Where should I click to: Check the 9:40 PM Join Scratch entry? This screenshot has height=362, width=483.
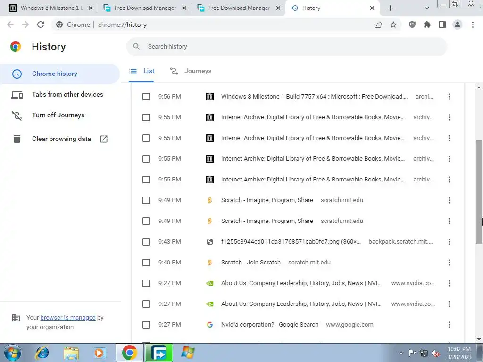pyautogui.click(x=146, y=263)
